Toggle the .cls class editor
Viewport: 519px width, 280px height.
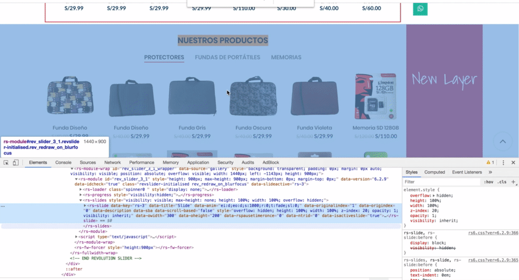coord(502,182)
